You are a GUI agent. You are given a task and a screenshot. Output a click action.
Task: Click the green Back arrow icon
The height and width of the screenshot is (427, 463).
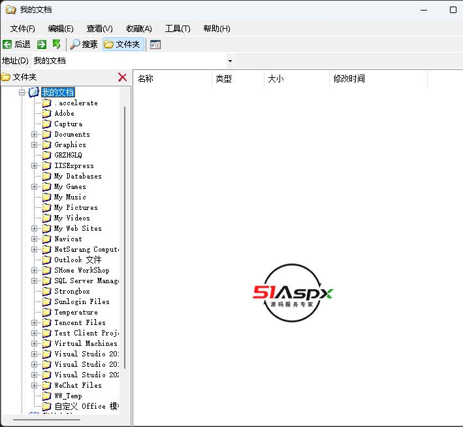[x=7, y=44]
